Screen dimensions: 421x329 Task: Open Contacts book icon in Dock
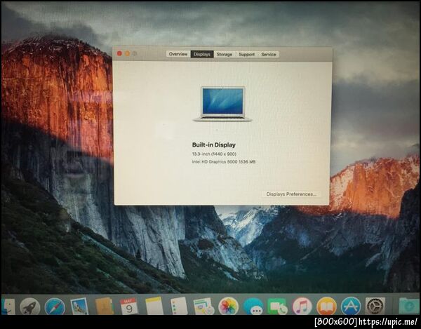[104, 306]
